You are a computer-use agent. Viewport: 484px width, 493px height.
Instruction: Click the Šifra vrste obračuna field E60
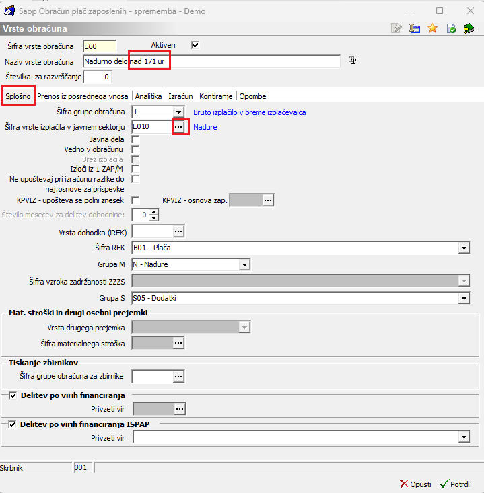(x=100, y=46)
